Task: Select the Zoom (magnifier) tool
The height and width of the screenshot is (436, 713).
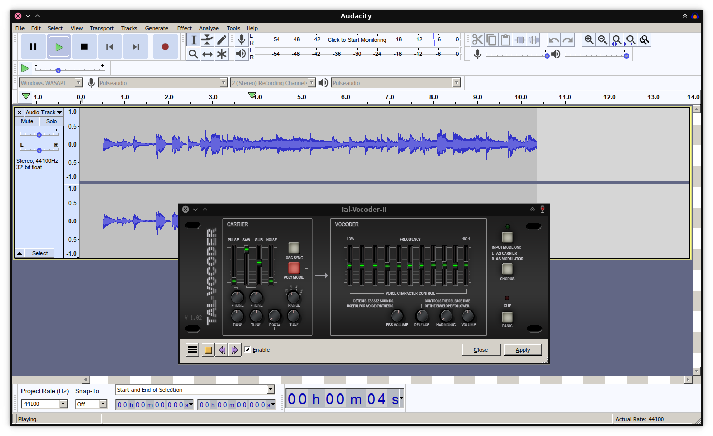Action: [x=193, y=54]
